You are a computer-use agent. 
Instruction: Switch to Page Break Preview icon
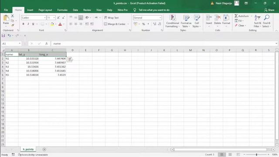click(x=238, y=154)
